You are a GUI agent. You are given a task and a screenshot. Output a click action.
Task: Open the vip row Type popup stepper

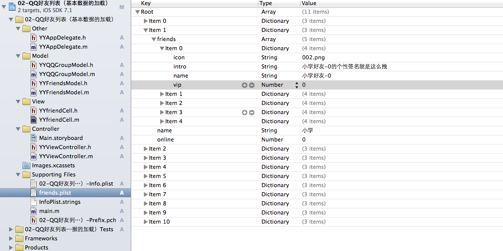(x=297, y=85)
